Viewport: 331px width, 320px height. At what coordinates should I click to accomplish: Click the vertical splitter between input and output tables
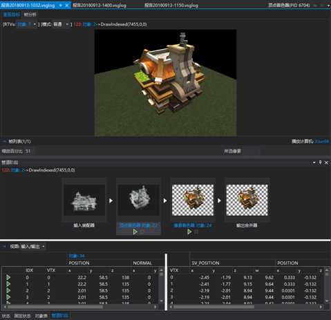click(x=166, y=281)
